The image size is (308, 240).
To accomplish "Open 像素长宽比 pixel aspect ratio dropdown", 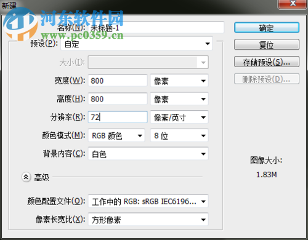I will coord(148,220).
